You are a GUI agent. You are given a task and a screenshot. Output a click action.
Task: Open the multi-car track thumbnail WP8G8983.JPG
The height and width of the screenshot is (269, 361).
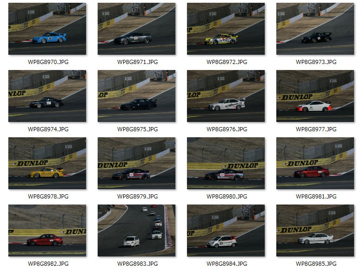click(137, 231)
